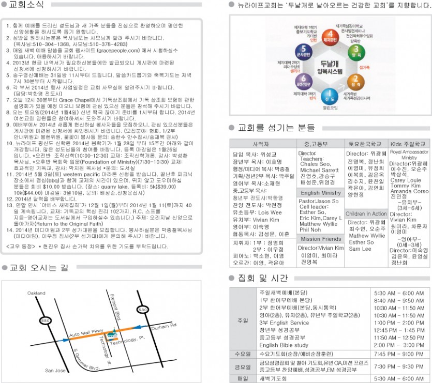Select the 담임 목사: 위성교 line
Image resolution: width=432 pixels, height=383 pixels.
tap(255, 155)
